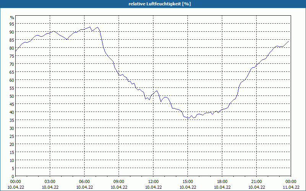Click the "10.04.22" date under 09:00
The image size is (306, 191).
pyautogui.click(x=119, y=187)
